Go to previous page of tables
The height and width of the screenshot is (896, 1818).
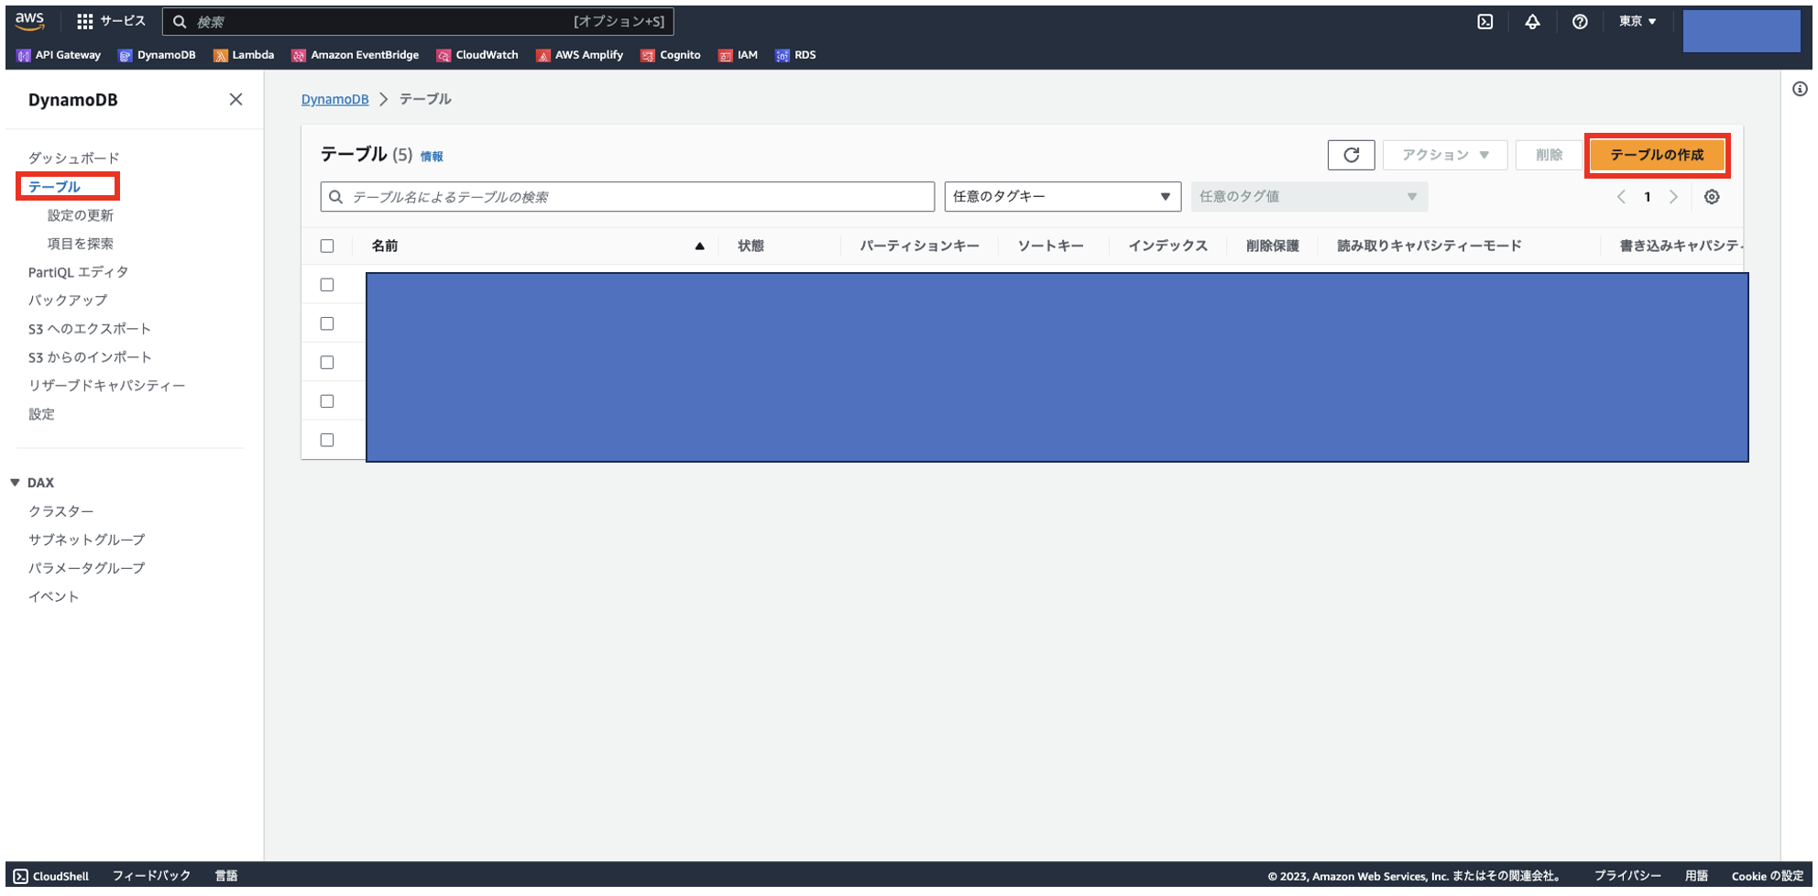[1621, 197]
